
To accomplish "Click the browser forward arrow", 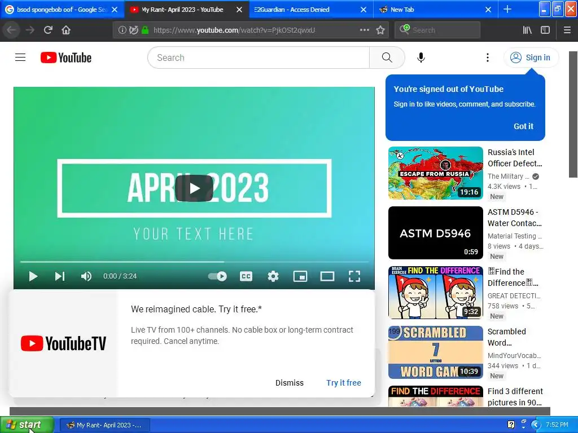I will pos(30,30).
